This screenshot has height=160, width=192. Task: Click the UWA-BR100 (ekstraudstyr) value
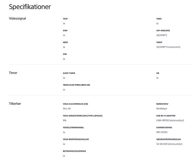click(x=170, y=120)
